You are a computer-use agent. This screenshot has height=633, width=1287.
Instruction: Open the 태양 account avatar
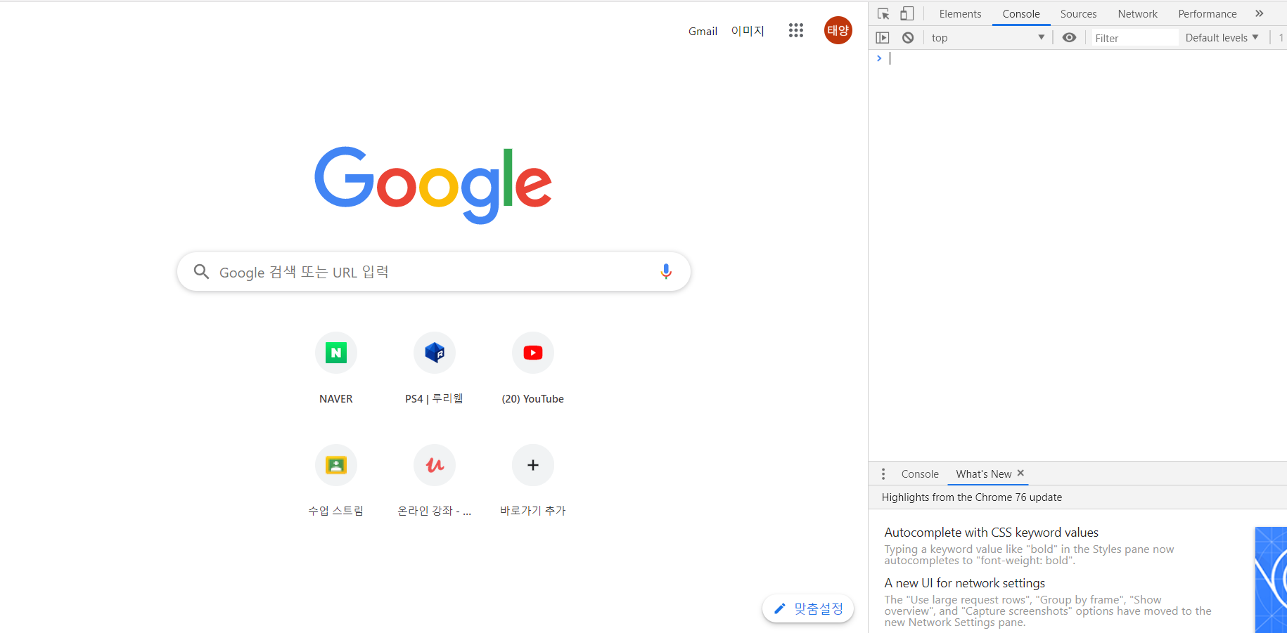pos(838,30)
